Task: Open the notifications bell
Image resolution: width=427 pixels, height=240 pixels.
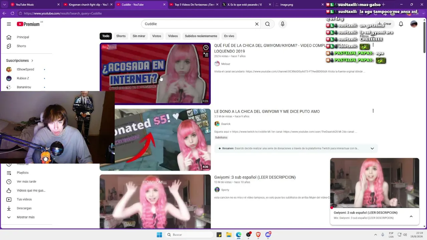Action: (x=401, y=24)
